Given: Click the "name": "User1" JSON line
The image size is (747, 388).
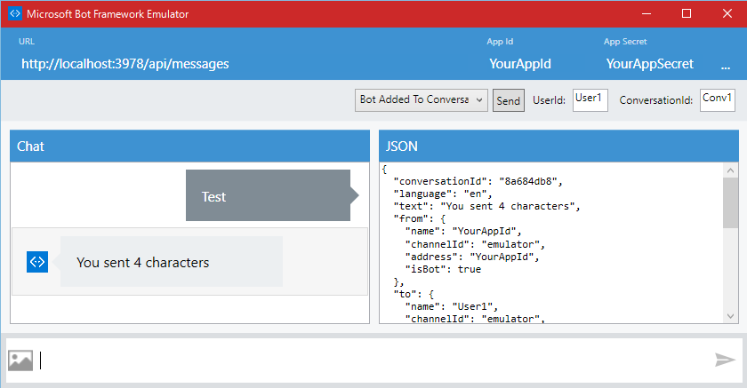Looking at the screenshot, I should (x=452, y=306).
